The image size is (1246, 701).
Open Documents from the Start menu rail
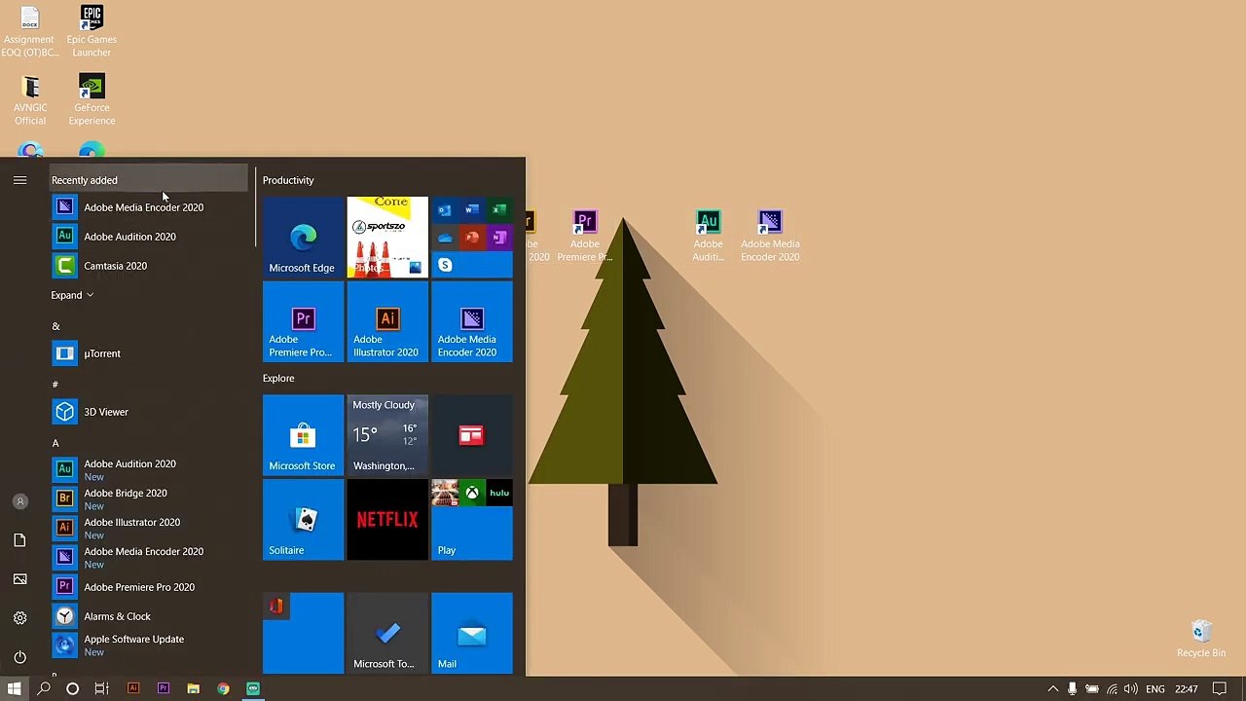[19, 540]
